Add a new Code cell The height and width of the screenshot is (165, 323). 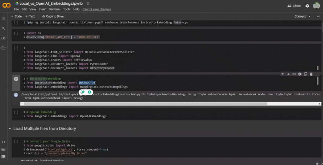coord(16,16)
